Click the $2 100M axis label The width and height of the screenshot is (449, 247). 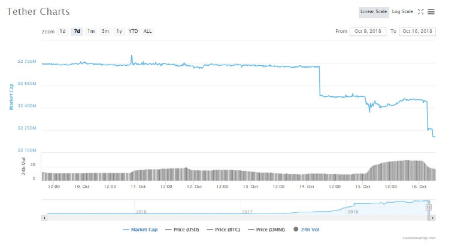pyautogui.click(x=27, y=150)
